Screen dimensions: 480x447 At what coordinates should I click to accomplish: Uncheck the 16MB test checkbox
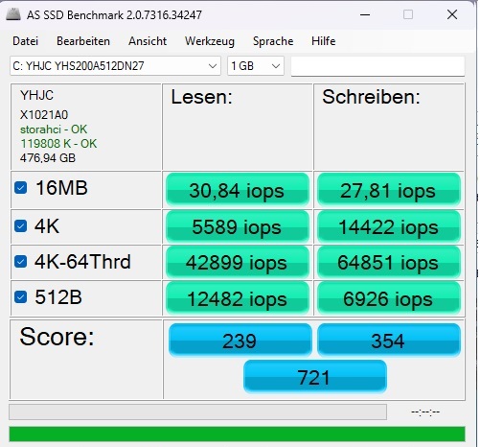coord(21,188)
